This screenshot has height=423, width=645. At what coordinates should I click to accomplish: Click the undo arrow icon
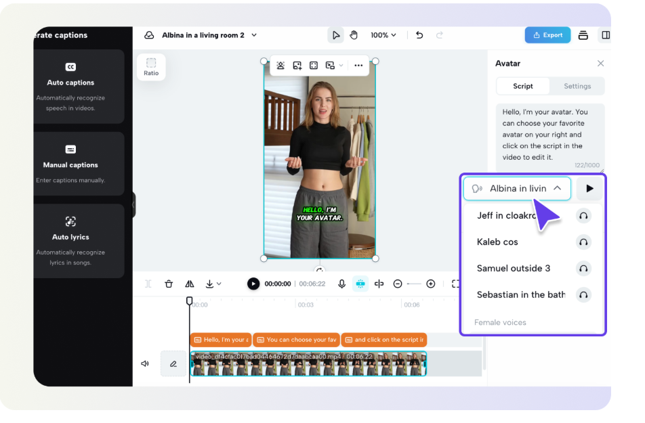419,35
